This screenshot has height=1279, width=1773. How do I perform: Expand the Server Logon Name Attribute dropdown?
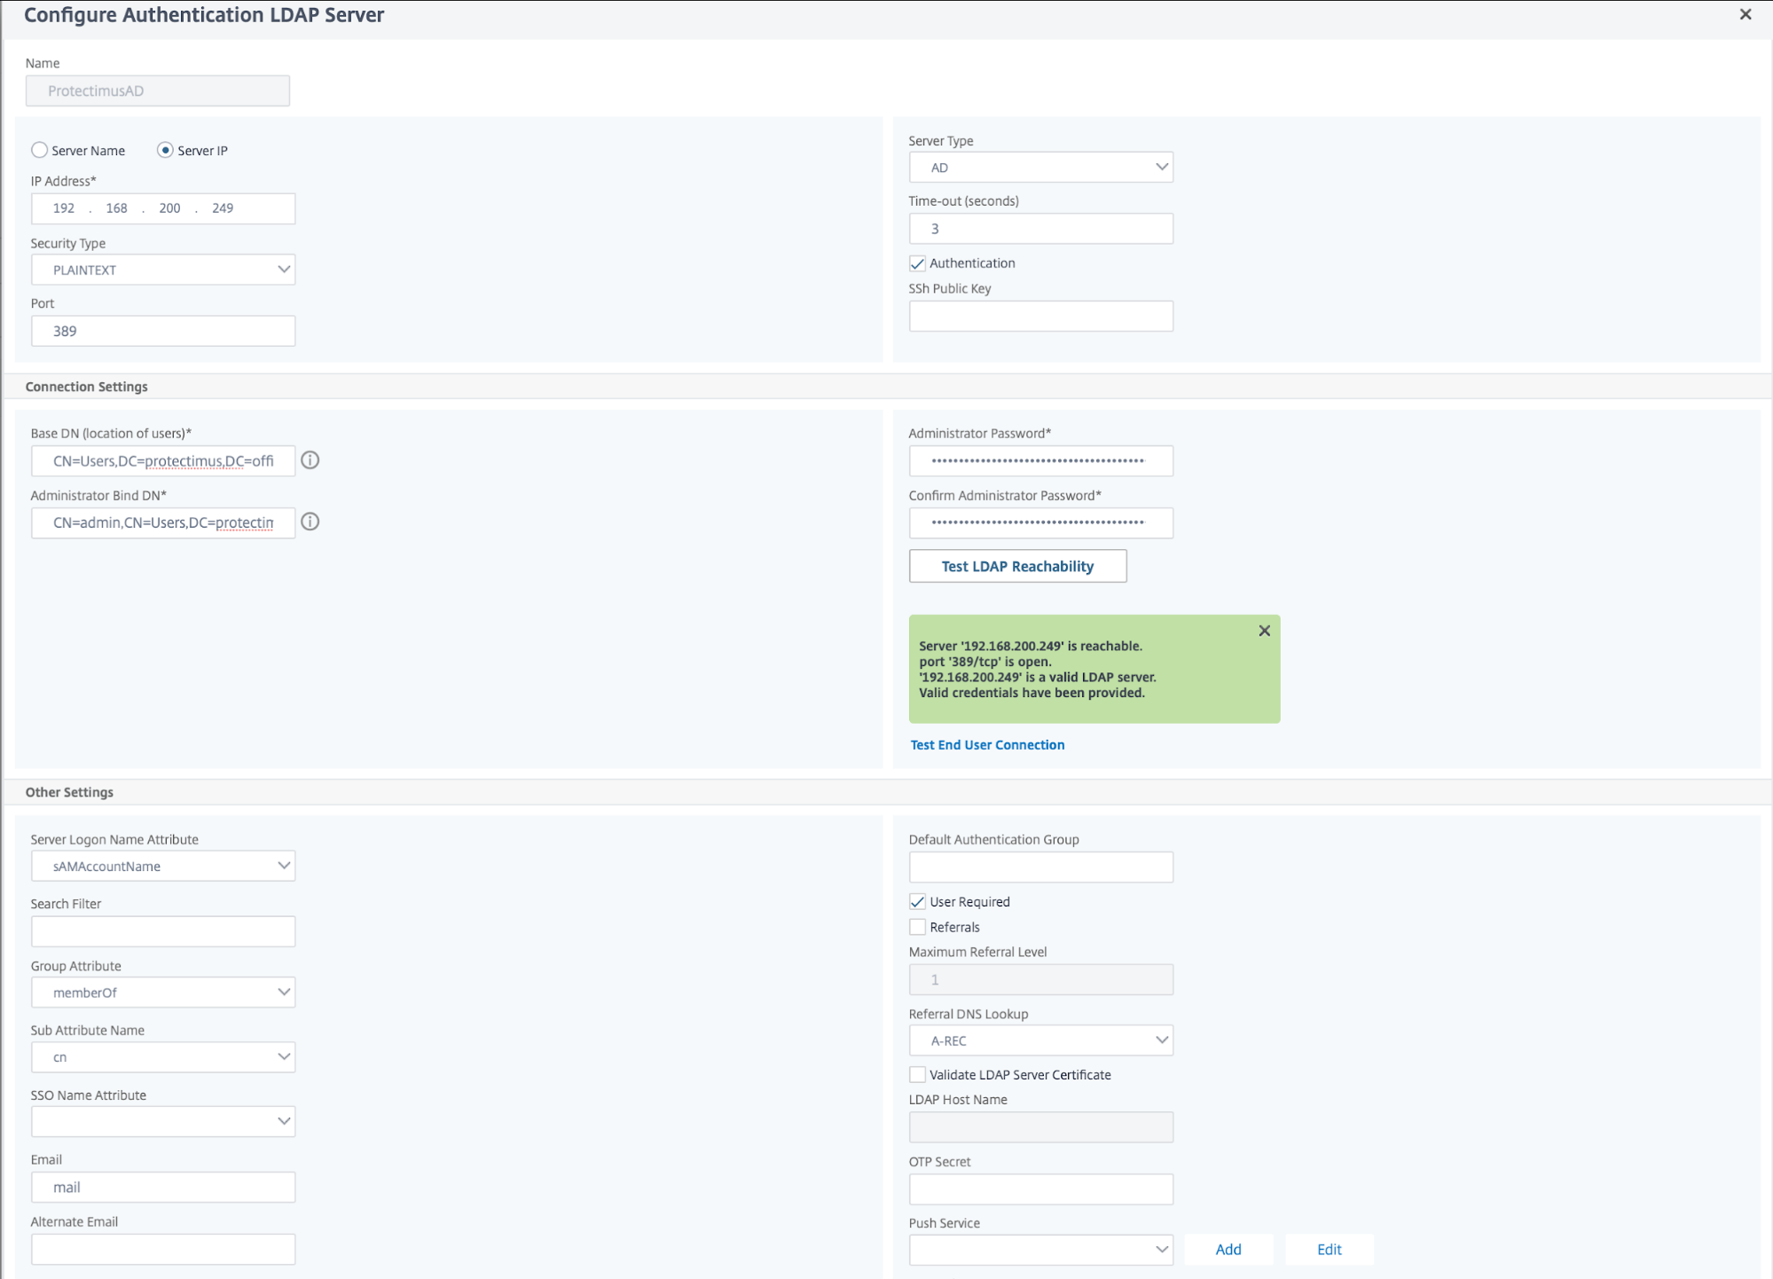click(282, 865)
